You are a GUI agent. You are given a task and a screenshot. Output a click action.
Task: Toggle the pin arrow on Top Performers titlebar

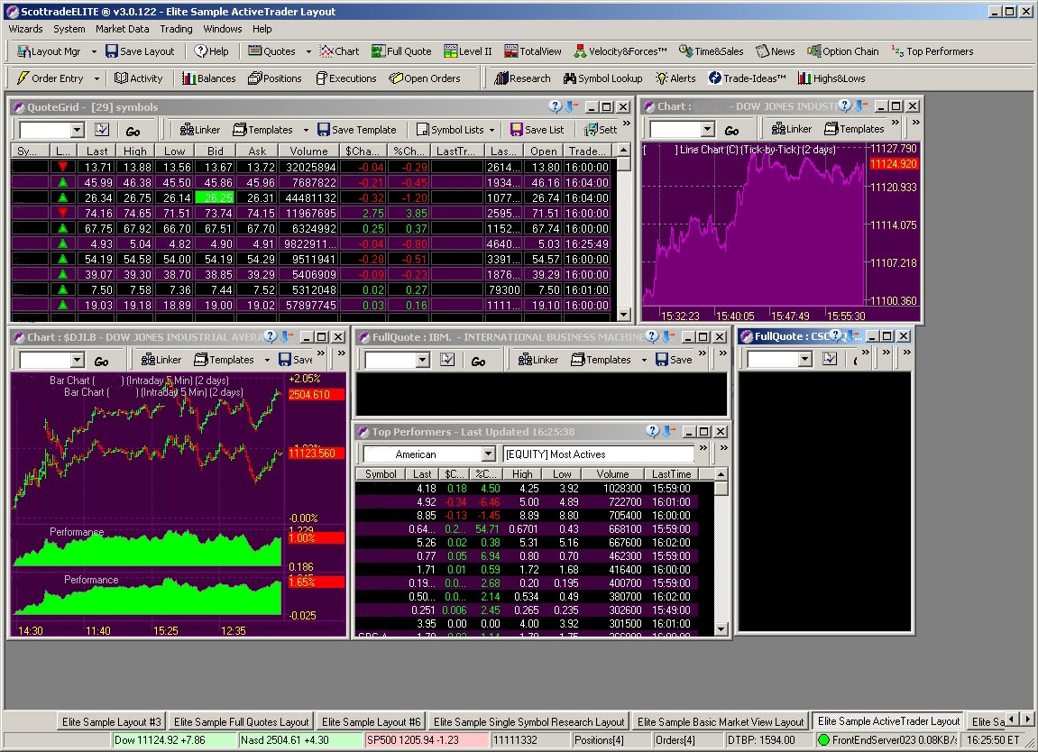click(666, 432)
